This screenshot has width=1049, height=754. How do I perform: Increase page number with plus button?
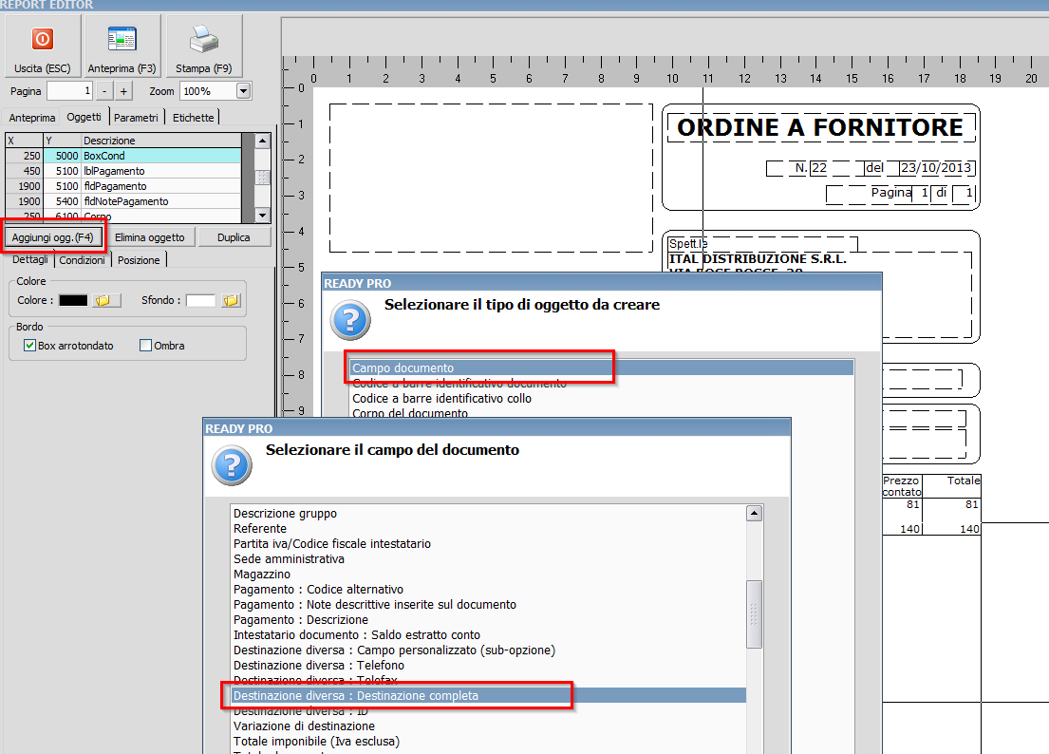click(123, 91)
